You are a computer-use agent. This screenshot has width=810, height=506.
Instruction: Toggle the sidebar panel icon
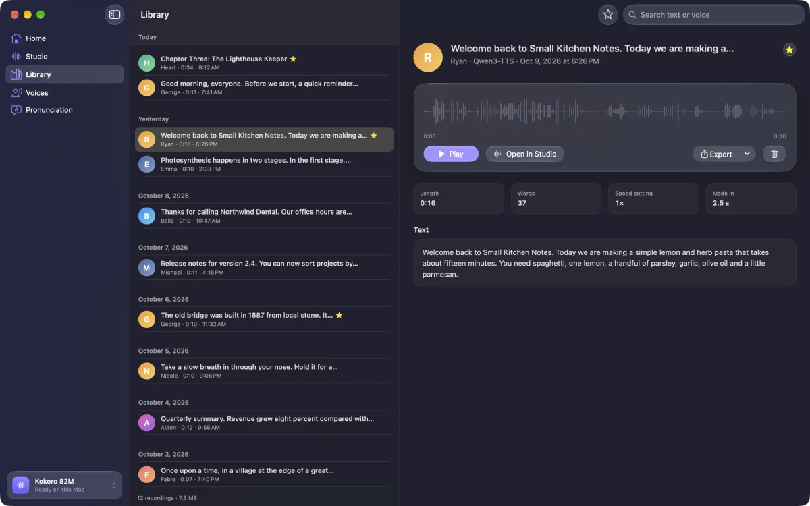point(115,15)
